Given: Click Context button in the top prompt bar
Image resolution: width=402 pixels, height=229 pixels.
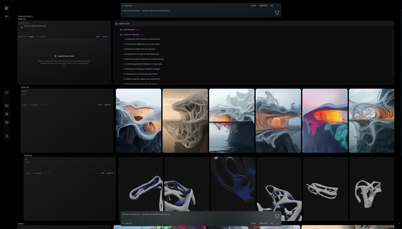Looking at the screenshot, I should [x=127, y=6].
